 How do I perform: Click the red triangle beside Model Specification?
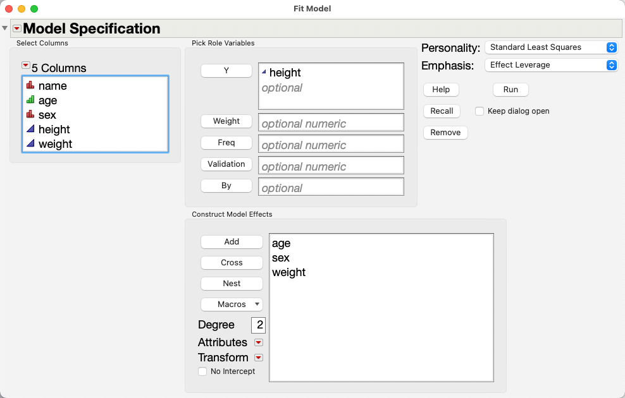point(17,28)
